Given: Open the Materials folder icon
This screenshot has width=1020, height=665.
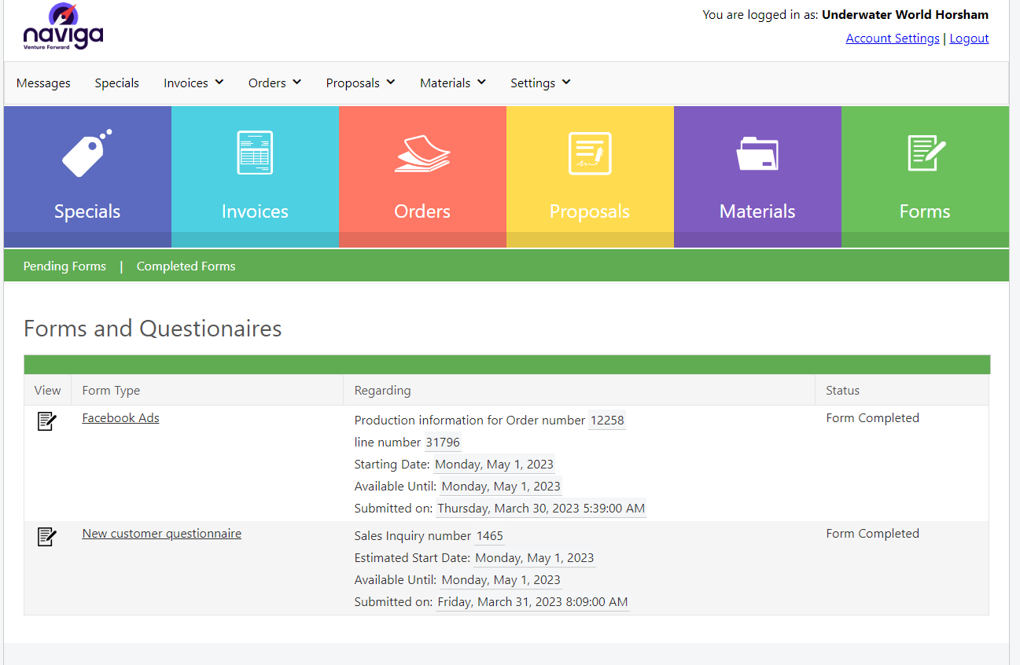Looking at the screenshot, I should 757,153.
